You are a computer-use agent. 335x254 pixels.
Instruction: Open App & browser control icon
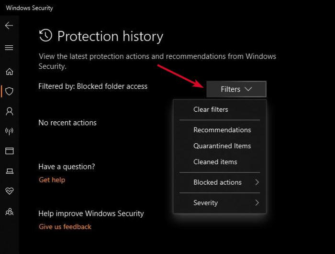[x=9, y=151]
